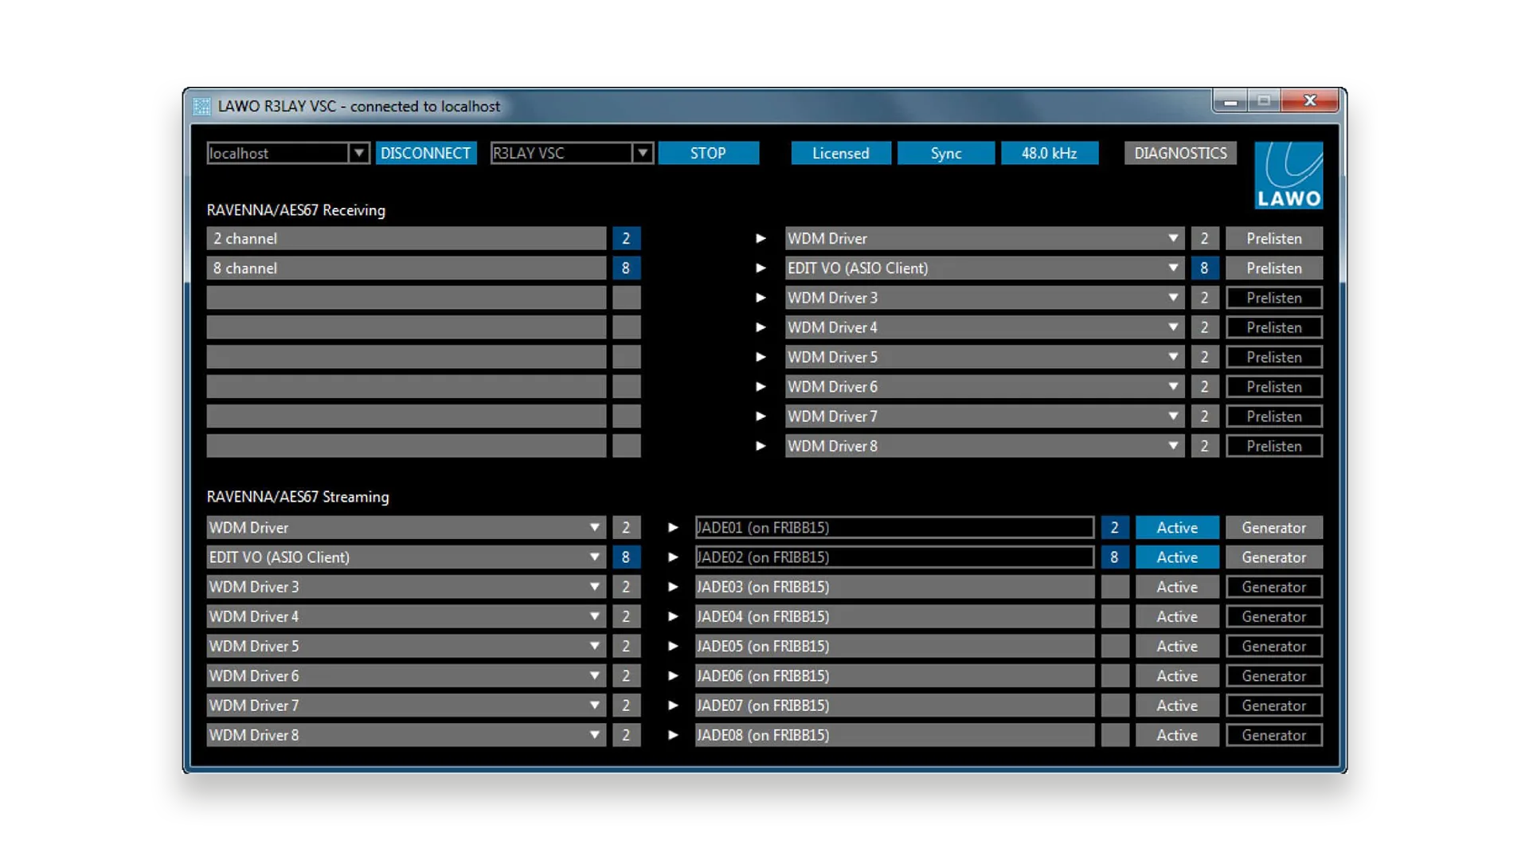The image size is (1529, 860).
Task: Enable Active for JADE03 stream
Action: point(1177,587)
